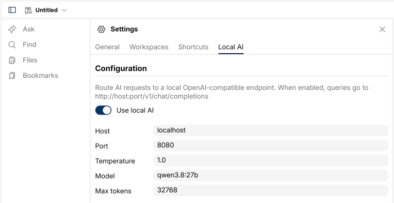Click the Files document icon
Viewport: 394px width, 203px height.
coord(12,60)
